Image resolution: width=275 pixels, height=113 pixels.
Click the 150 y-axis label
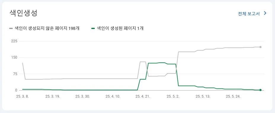click(14, 57)
